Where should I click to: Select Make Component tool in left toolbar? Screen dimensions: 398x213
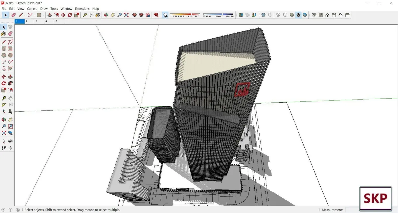(10, 27)
